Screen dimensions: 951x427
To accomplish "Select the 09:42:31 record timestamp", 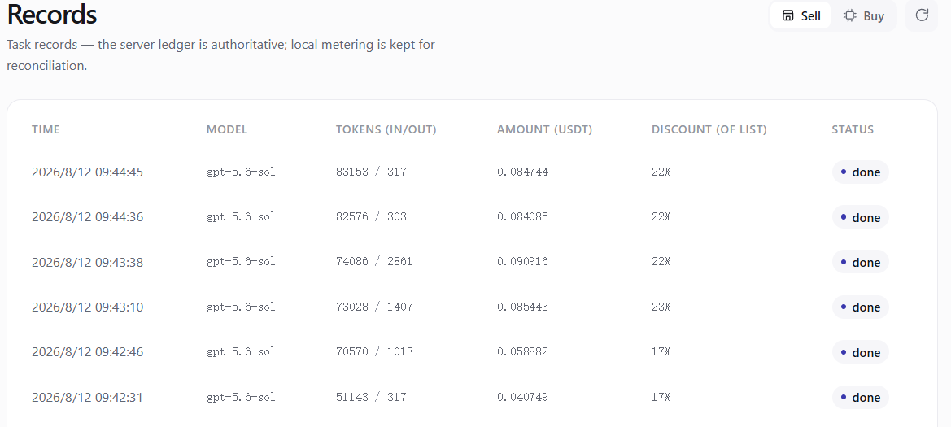I will (87, 397).
